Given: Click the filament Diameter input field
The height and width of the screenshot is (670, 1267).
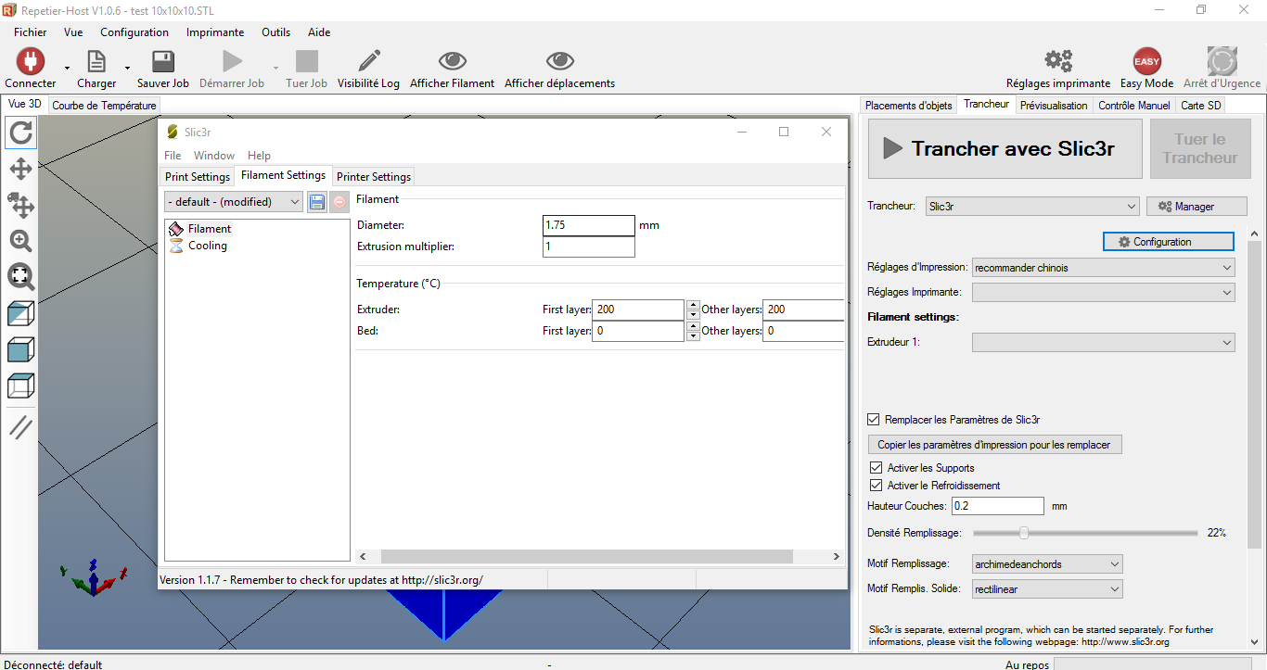Looking at the screenshot, I should pyautogui.click(x=589, y=225).
